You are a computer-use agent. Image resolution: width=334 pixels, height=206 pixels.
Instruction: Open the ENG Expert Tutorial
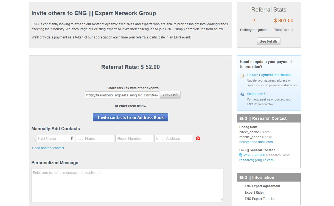pyautogui.click(x=260, y=199)
